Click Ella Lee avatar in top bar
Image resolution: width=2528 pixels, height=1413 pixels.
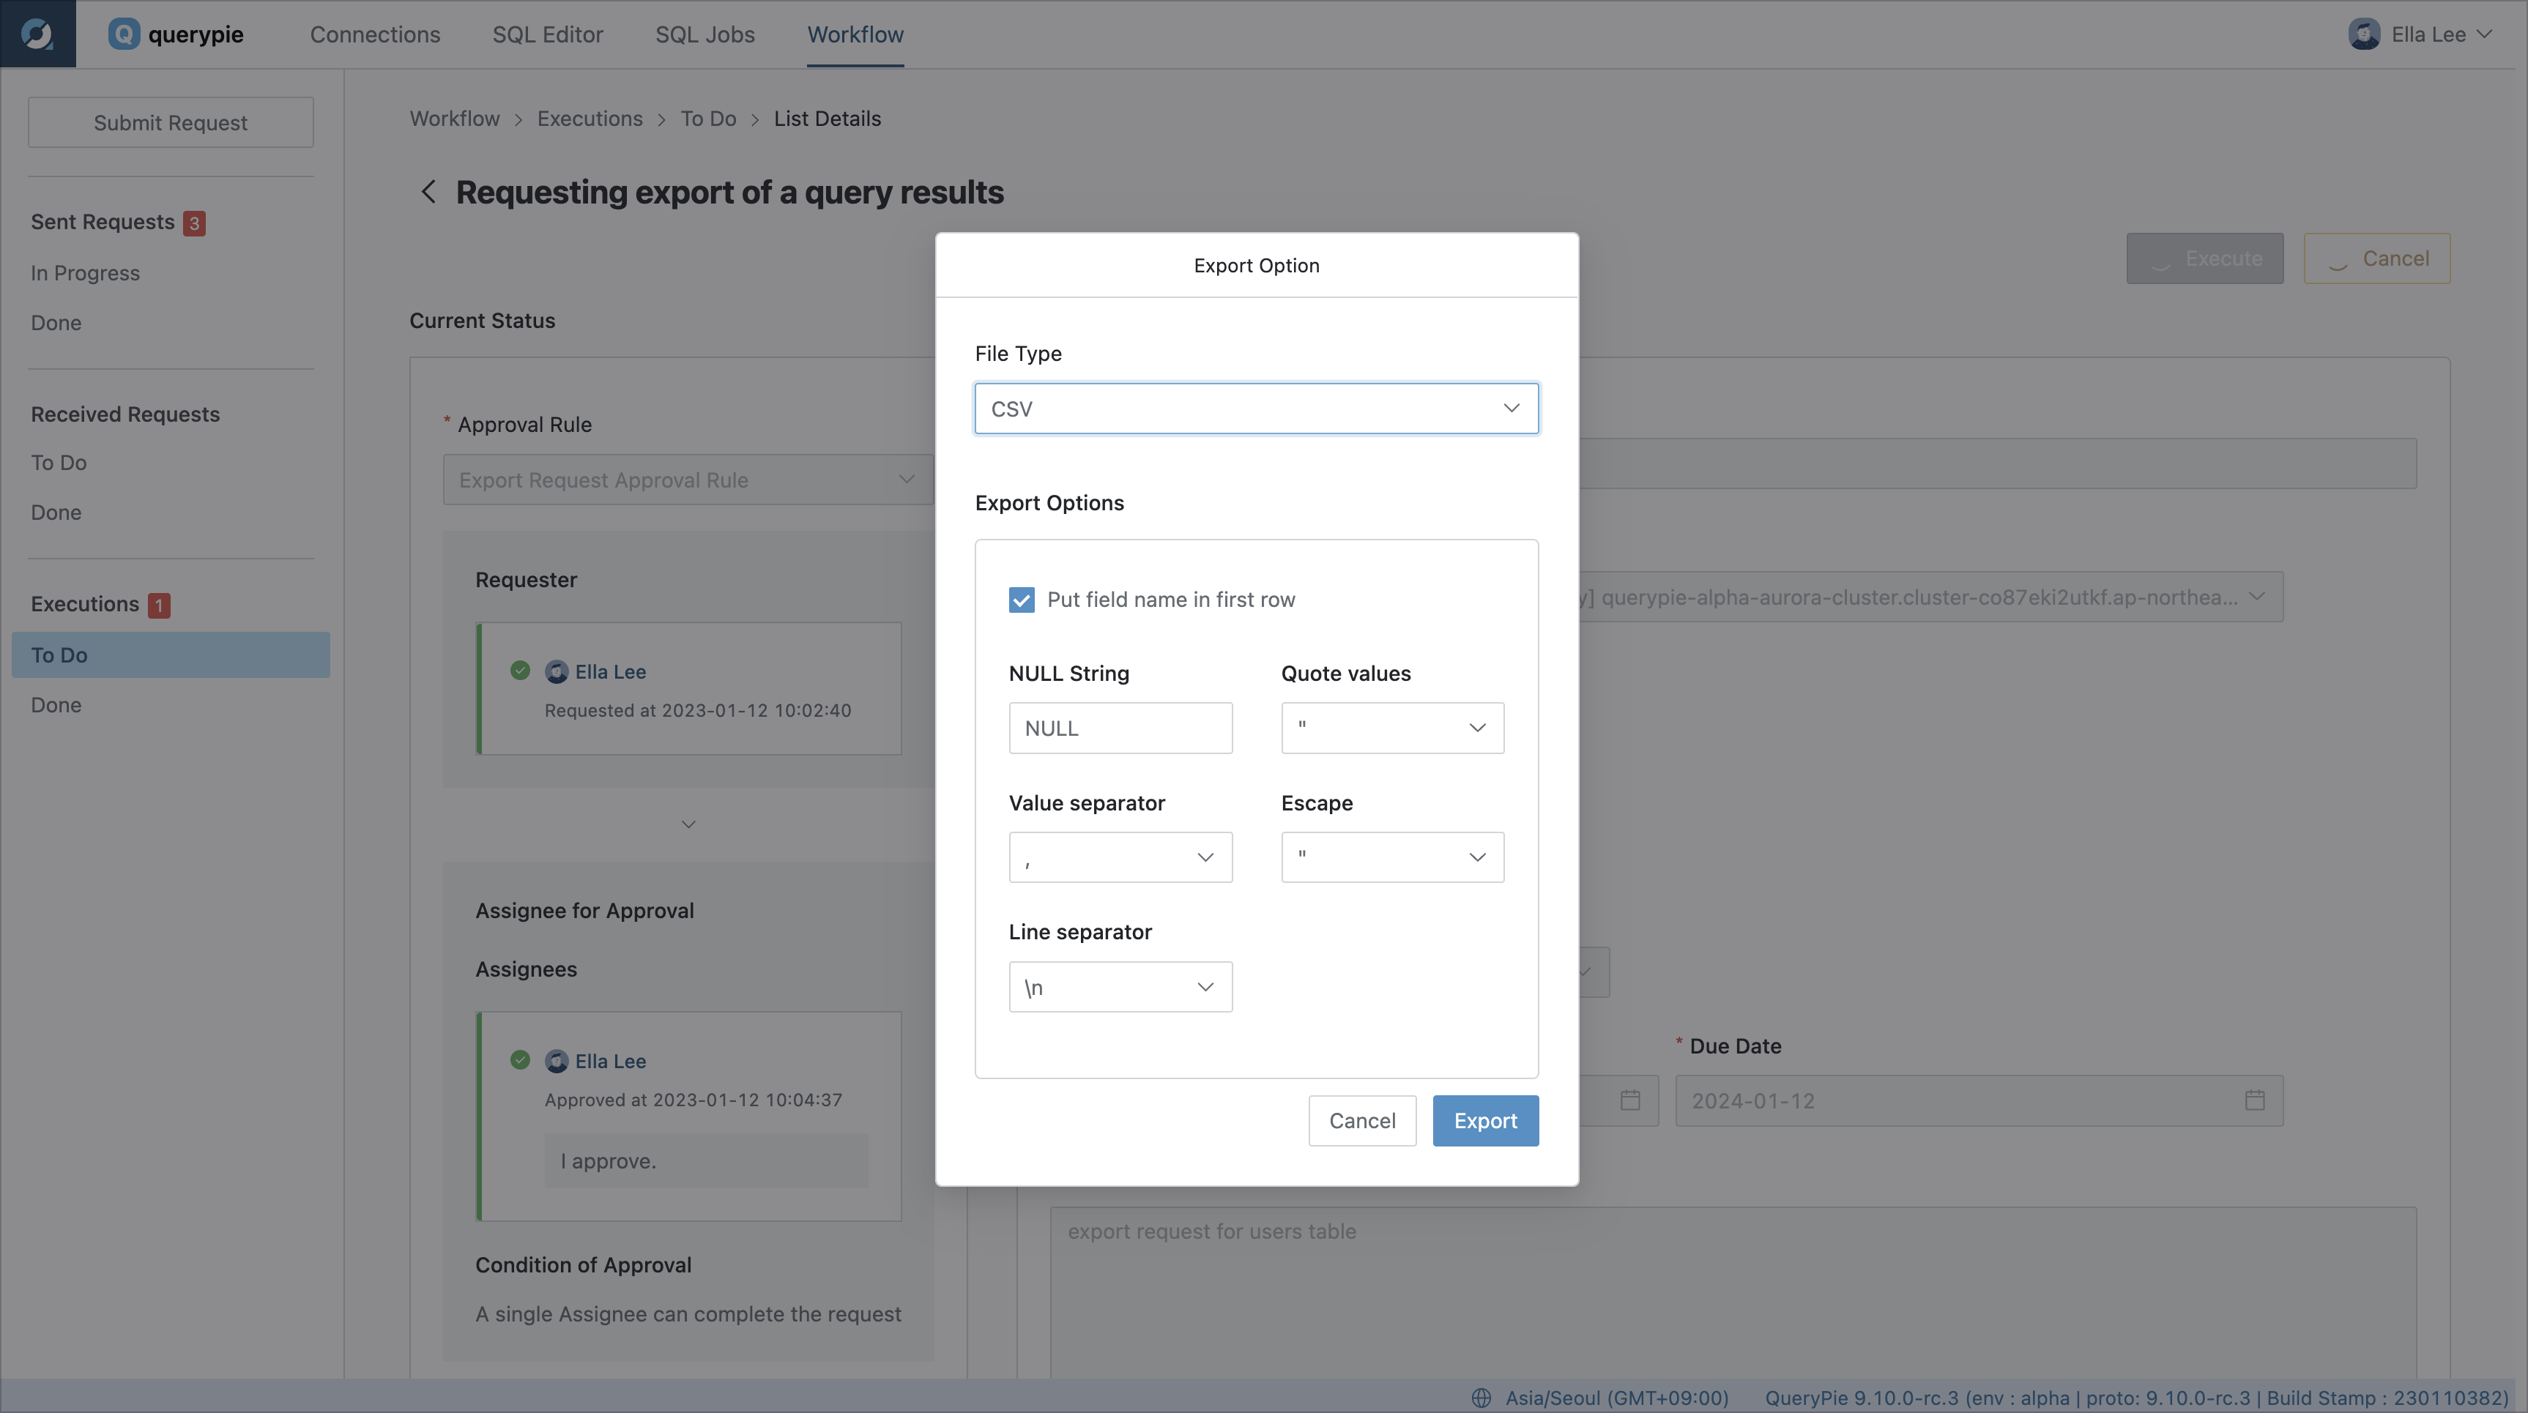2364,34
